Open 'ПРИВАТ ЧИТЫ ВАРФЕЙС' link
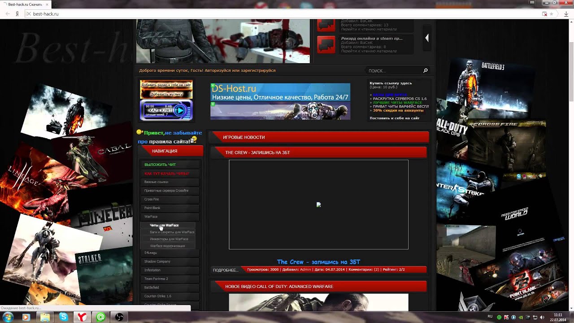This screenshot has width=574, height=323. click(x=401, y=107)
